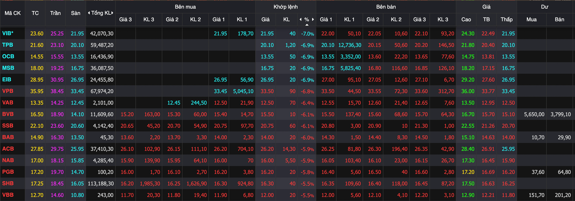The image size is (575, 201).
Task: Select the ACB ticker row
Action: (x=8, y=148)
